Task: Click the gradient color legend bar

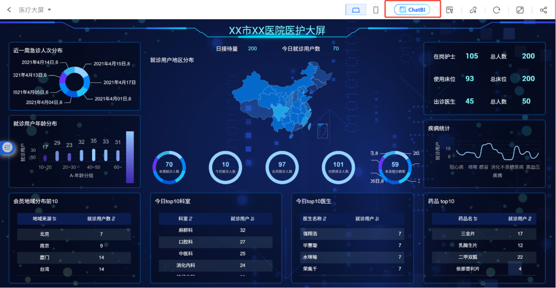Action: (x=130, y=157)
